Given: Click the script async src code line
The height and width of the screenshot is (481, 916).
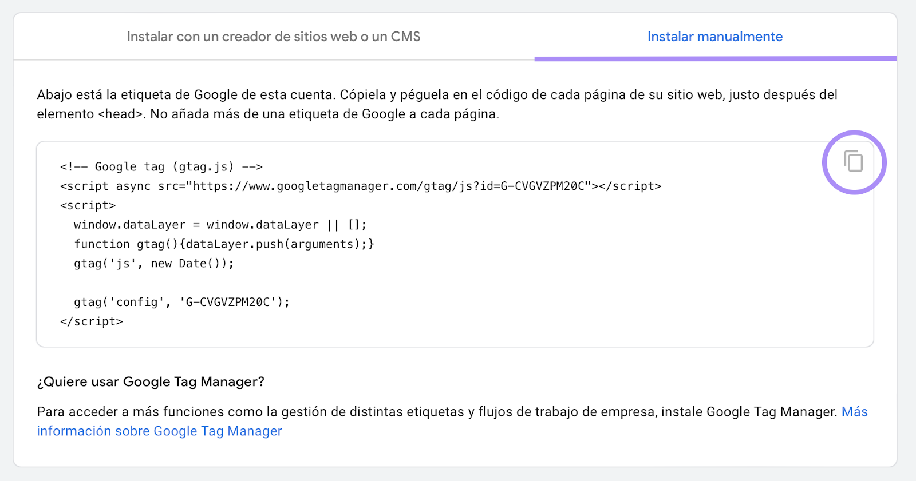Looking at the screenshot, I should (361, 186).
